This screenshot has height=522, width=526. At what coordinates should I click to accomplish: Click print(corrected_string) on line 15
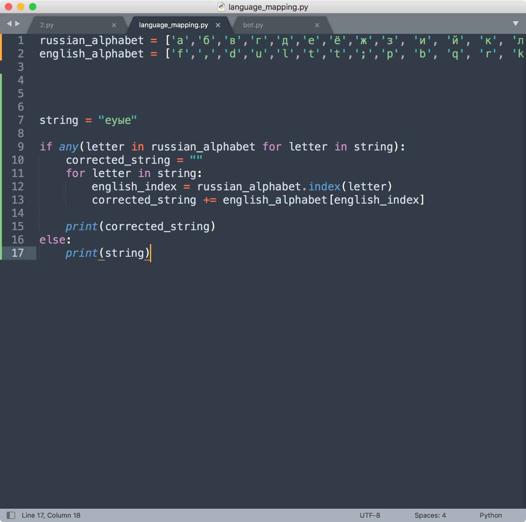point(141,226)
